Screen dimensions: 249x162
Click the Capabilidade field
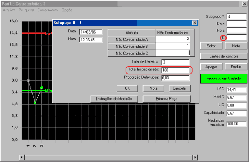tap(237, 113)
